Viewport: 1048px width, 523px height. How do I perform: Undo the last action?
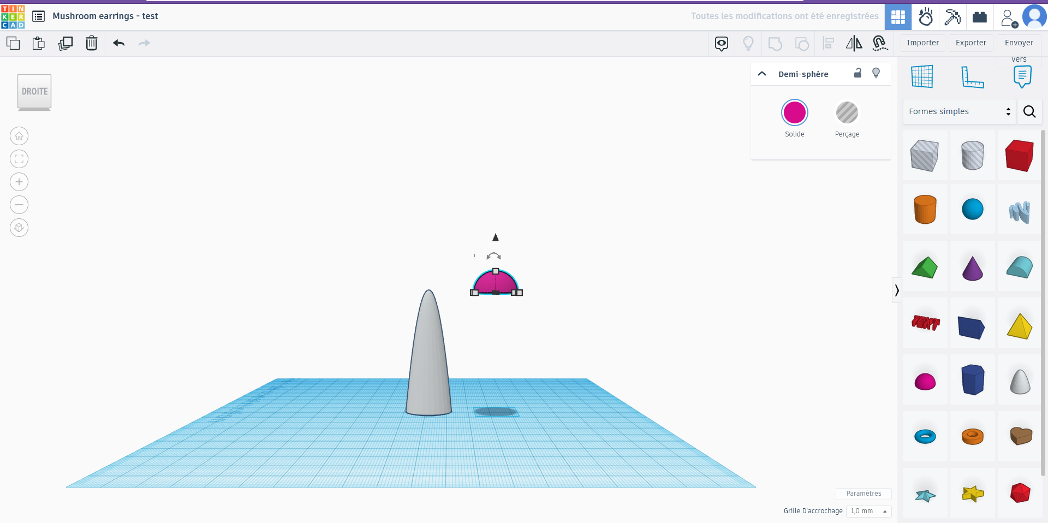click(118, 43)
